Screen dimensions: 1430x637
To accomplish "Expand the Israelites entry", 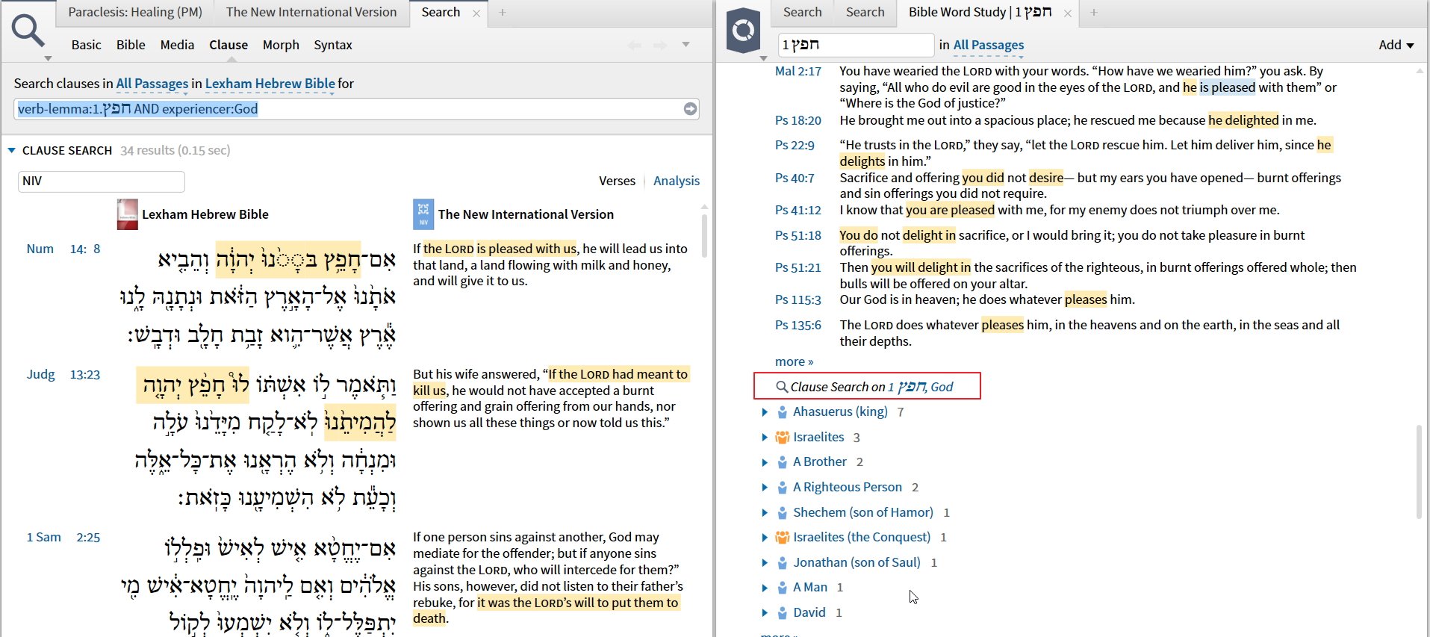I will (x=765, y=438).
